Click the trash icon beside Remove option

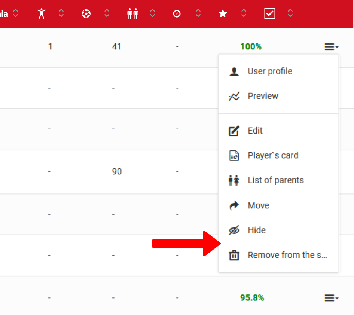(234, 255)
